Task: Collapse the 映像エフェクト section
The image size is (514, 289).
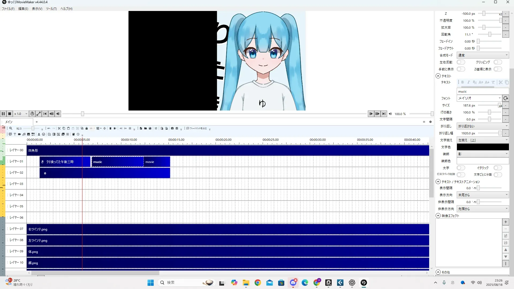Action: pyautogui.click(x=438, y=216)
